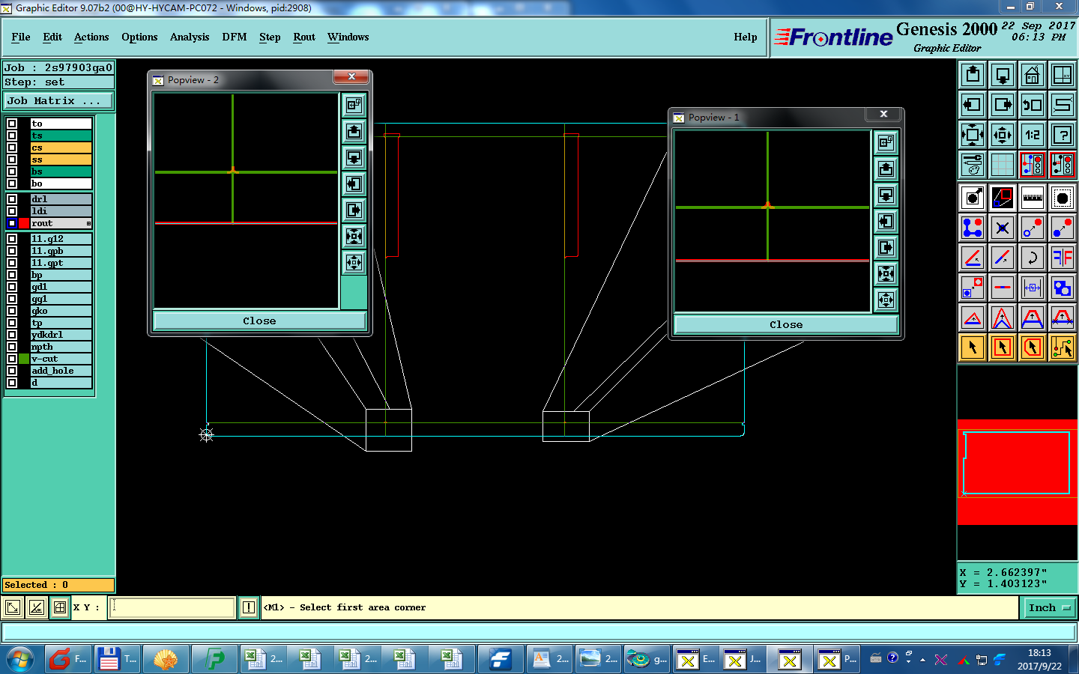Toggle the 'gko' layer checkbox
The height and width of the screenshot is (674, 1079).
click(12, 311)
